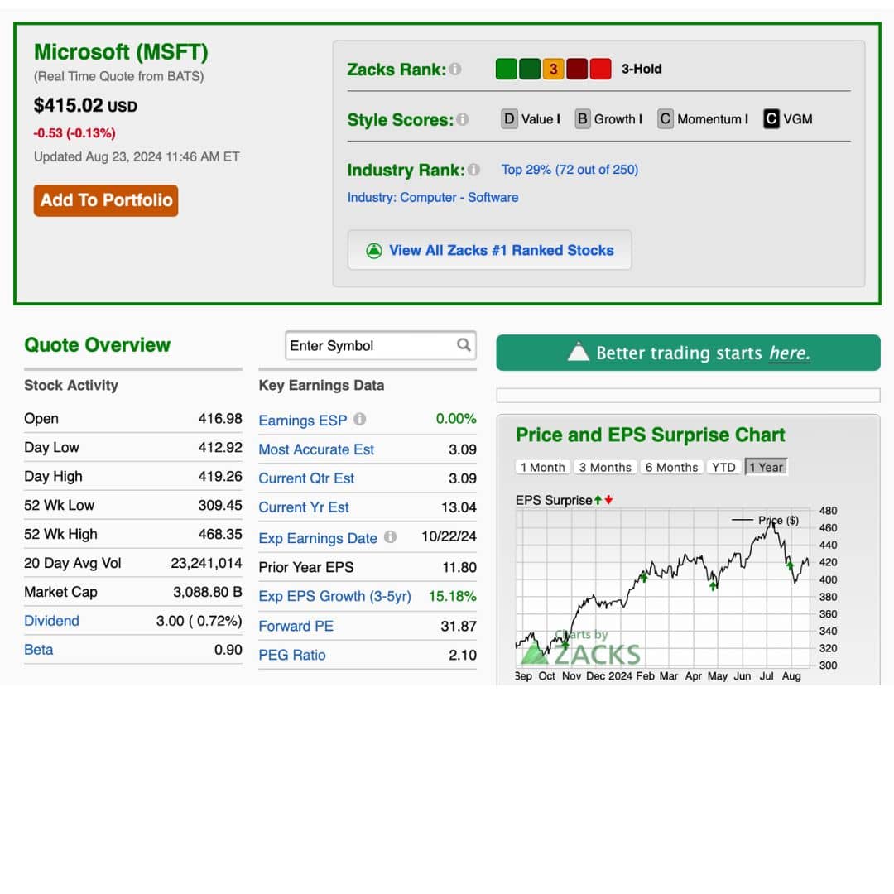Click the Market Cap value 3,088.80 B
The width and height of the screenshot is (894, 894).
(x=208, y=592)
